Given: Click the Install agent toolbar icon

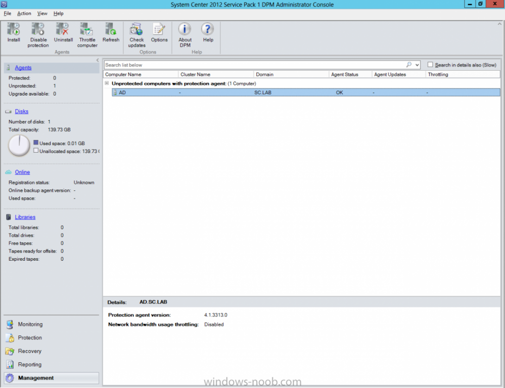Looking at the screenshot, I should [14, 29].
